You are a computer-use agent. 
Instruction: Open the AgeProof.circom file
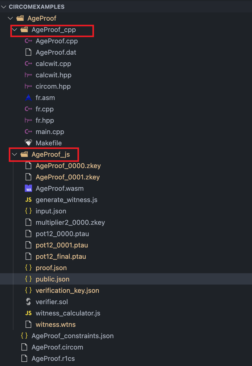coord(57,347)
